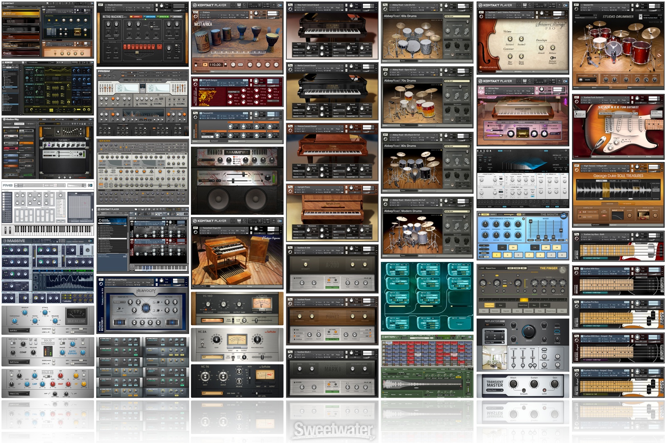Switch to the ARP/CHORD tab in Retro Machines
The image size is (666, 443).
click(x=149, y=17)
